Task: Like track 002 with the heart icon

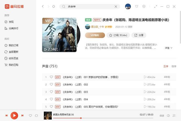Action: [x=51, y=84]
